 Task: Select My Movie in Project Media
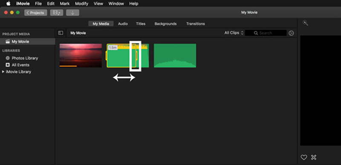[27, 42]
